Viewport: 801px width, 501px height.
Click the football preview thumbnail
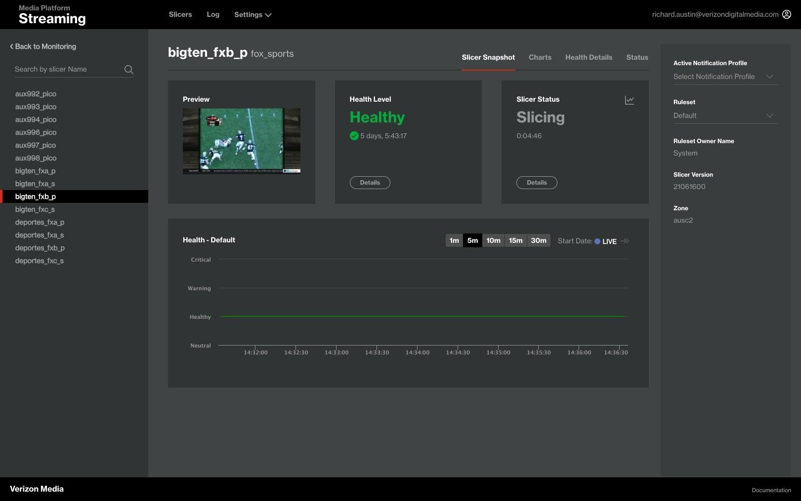(242, 141)
